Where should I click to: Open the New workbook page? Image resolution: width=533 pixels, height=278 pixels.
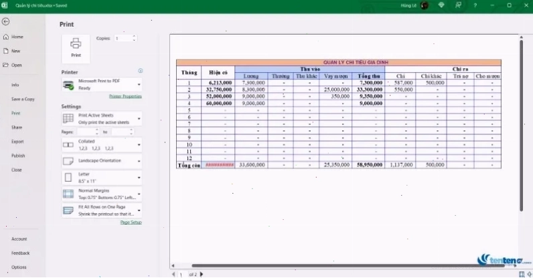[x=15, y=51]
